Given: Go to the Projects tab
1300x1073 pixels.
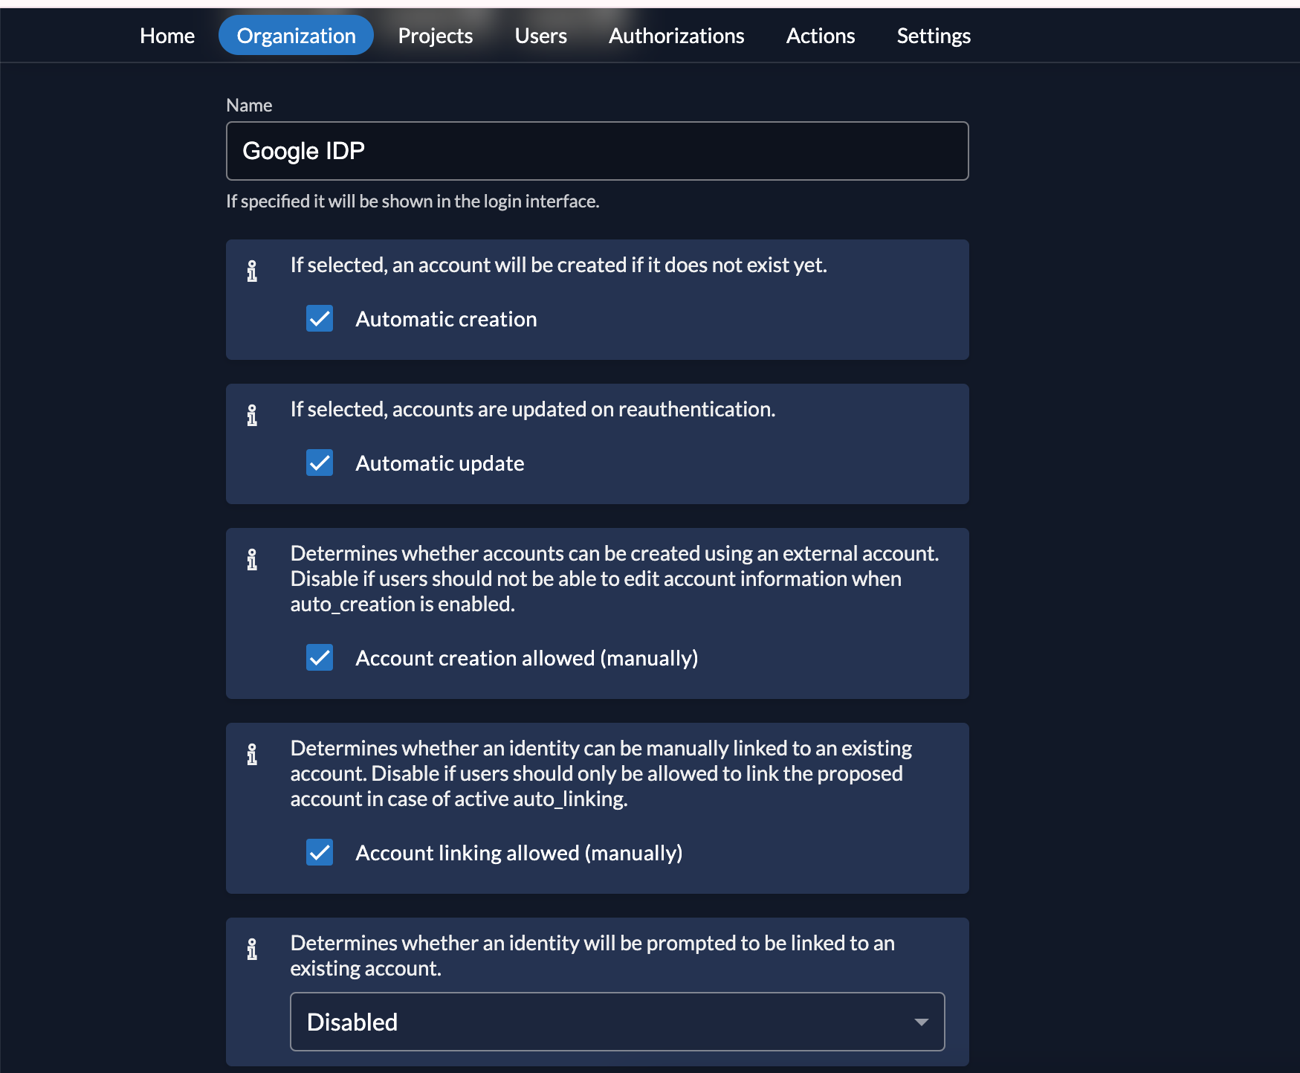Looking at the screenshot, I should [x=436, y=36].
